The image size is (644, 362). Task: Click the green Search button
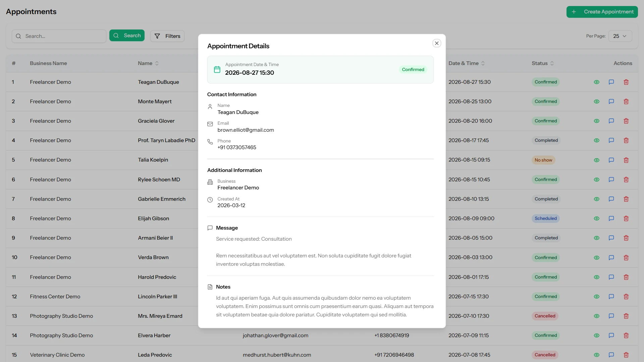coord(127,36)
